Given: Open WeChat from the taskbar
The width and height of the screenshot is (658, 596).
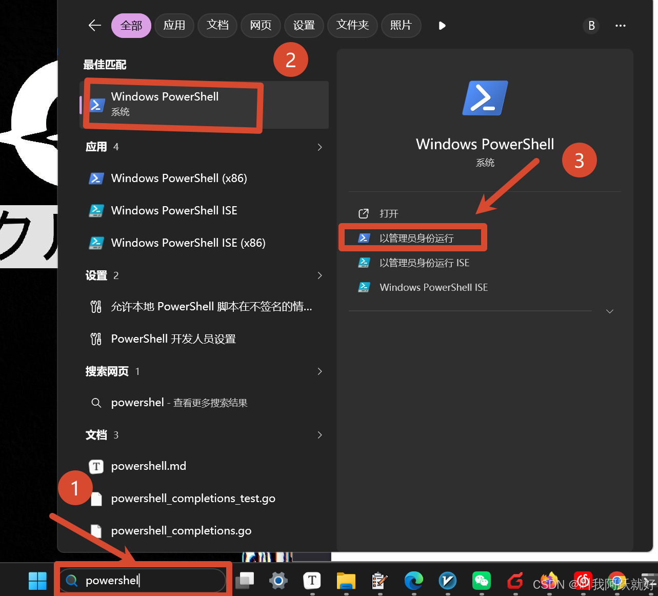Looking at the screenshot, I should pyautogui.click(x=482, y=581).
